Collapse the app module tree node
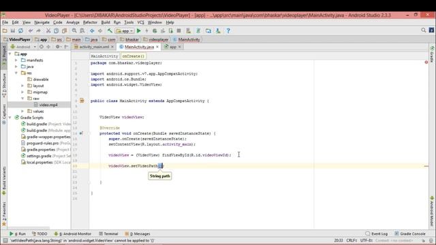 10,54
